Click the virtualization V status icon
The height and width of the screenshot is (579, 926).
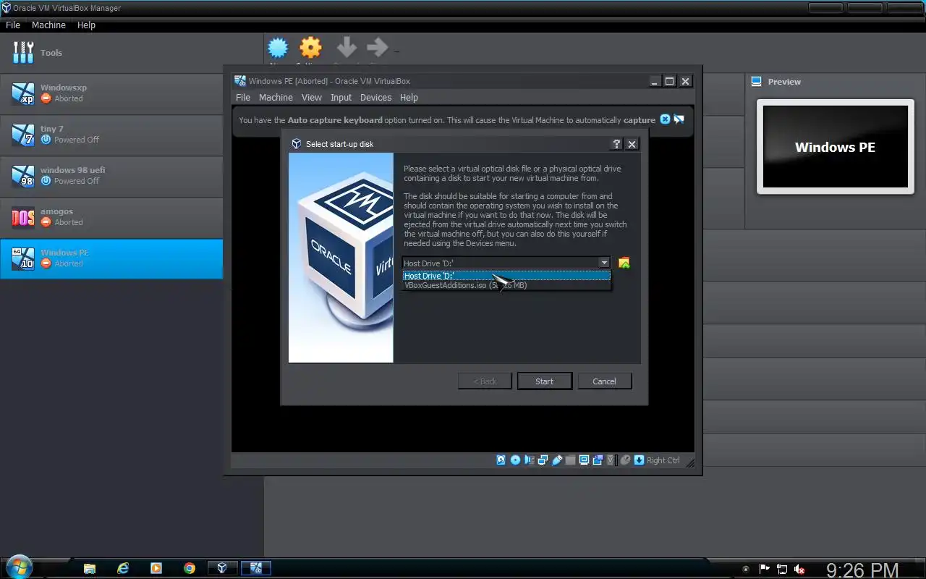[x=611, y=460]
